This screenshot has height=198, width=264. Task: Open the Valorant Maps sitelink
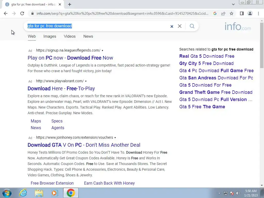(36, 121)
